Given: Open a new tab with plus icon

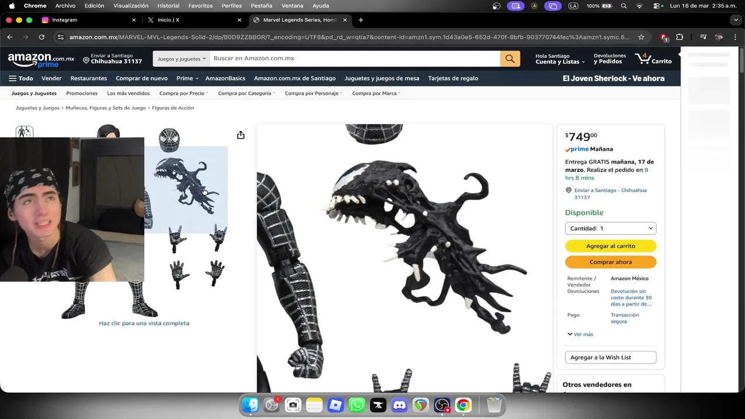Looking at the screenshot, I should 361,20.
